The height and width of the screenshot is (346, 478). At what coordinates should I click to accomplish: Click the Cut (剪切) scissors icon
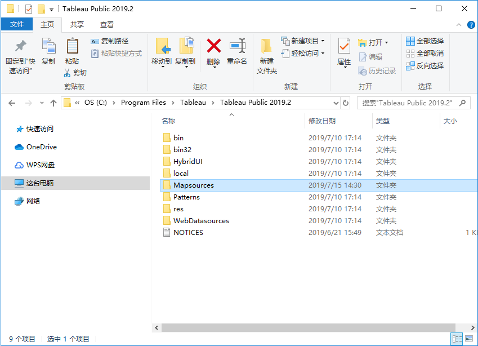click(x=67, y=73)
